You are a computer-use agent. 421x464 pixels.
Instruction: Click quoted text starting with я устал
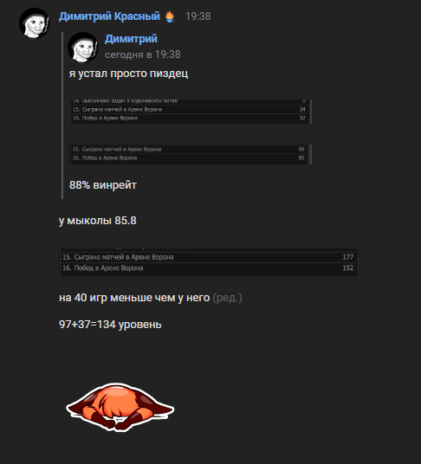[128, 74]
